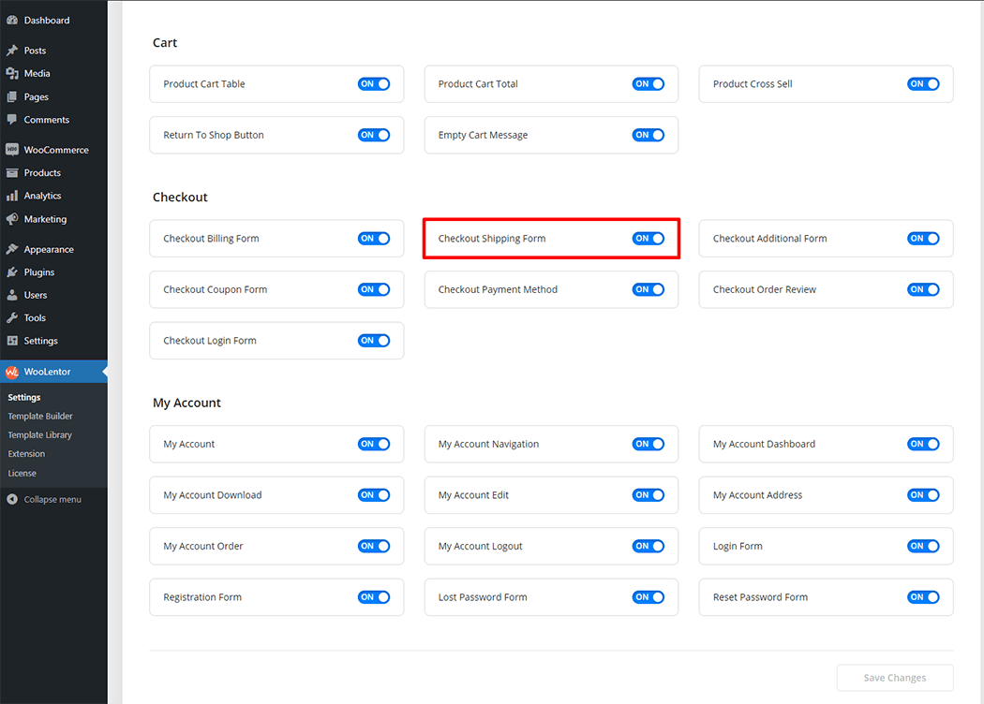The width and height of the screenshot is (984, 704).
Task: Select WooLentor in the admin menu
Action: (x=47, y=372)
